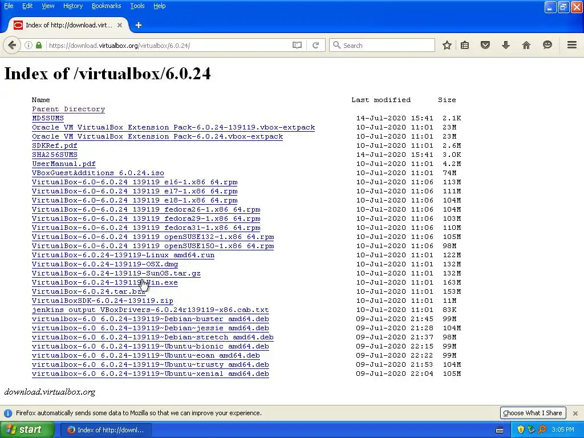Click the safely remove hardware tray icon
Screen dimensions: 584x438
pos(531,429)
